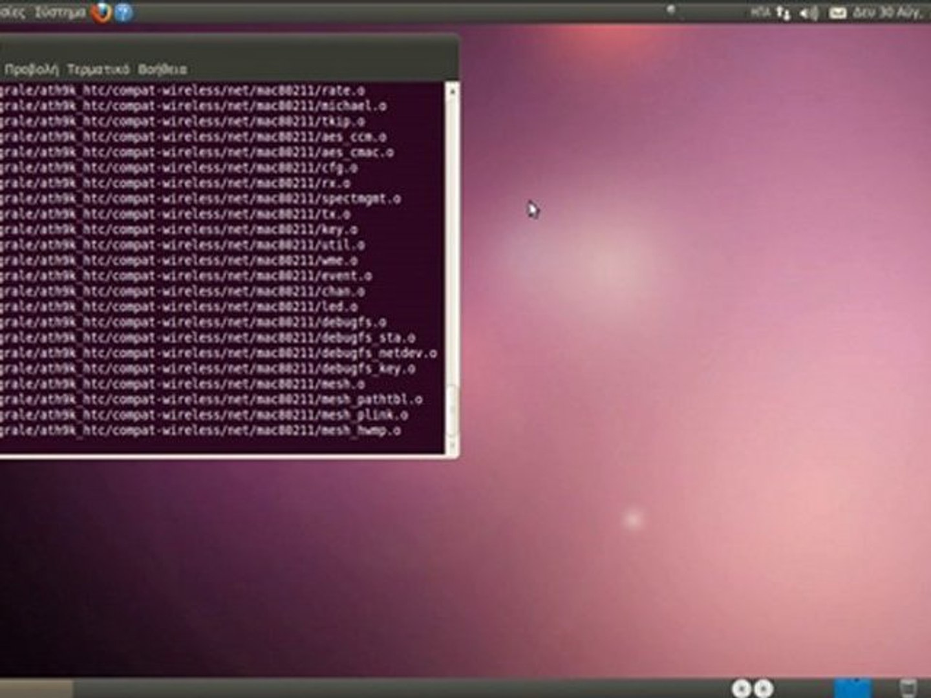Click the ΗΠΑ keyboard layout indicator

click(760, 12)
